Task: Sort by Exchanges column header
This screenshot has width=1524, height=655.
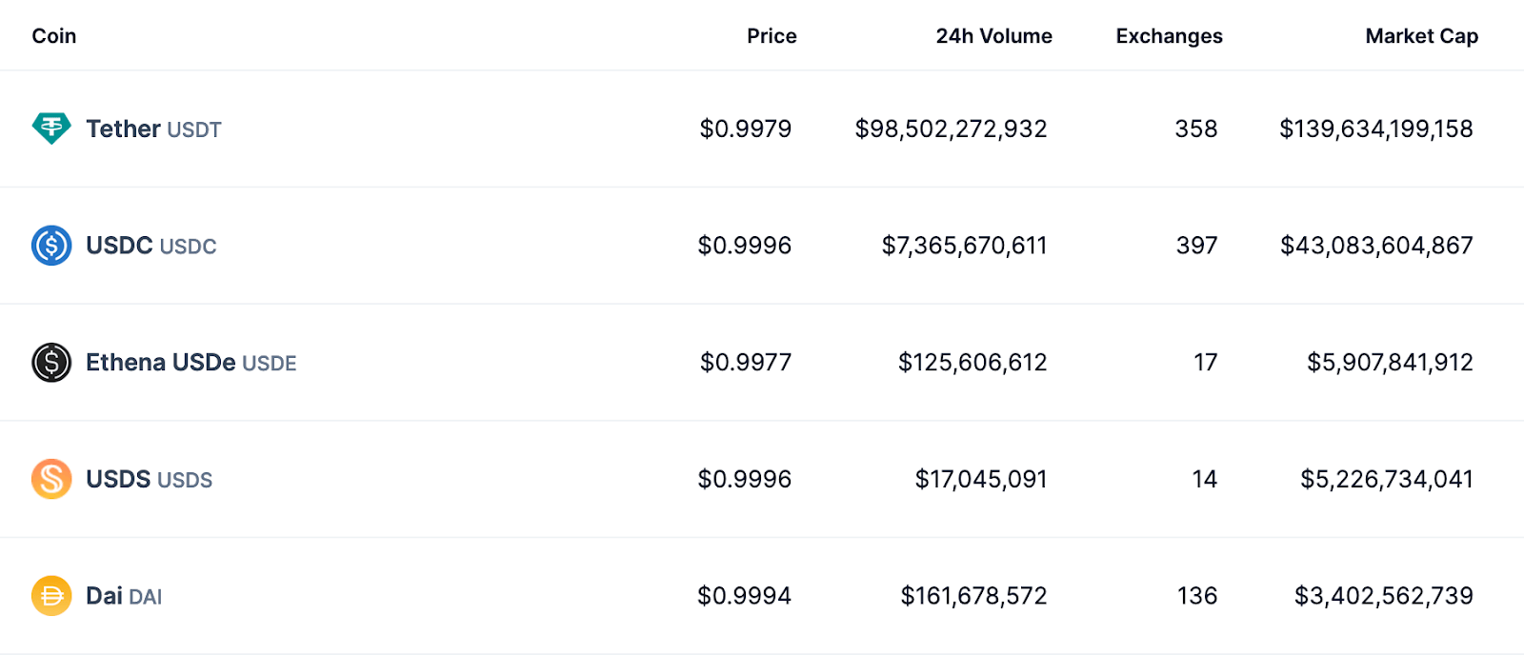Action: tap(1169, 36)
